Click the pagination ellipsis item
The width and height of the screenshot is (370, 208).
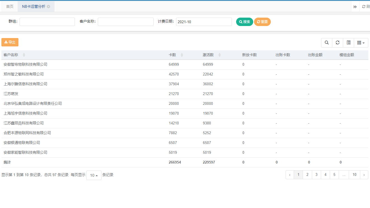coord(344,175)
